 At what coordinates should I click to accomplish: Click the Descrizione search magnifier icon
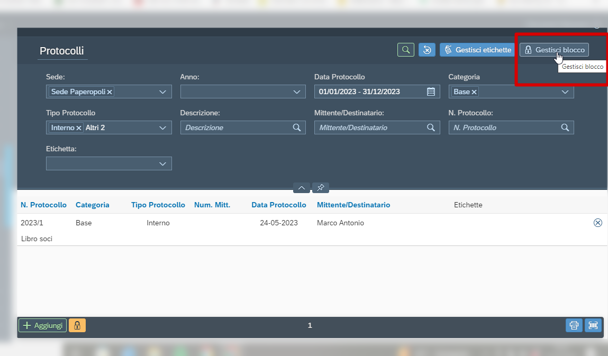(x=297, y=127)
